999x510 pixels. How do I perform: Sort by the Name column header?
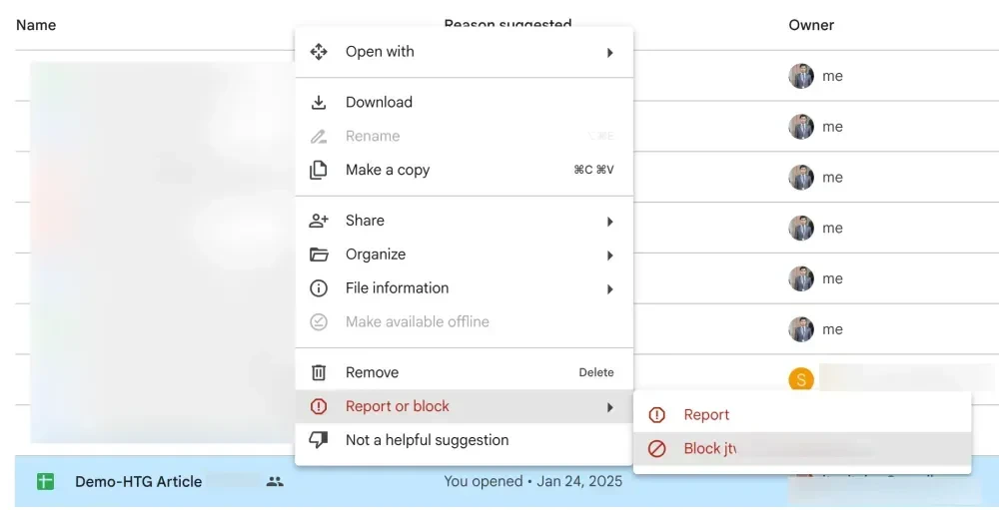coord(36,25)
